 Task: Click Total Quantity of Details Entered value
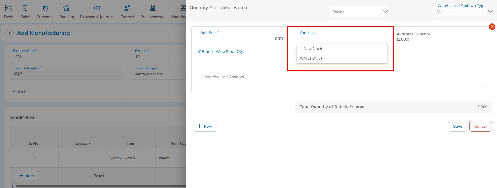coord(482,107)
